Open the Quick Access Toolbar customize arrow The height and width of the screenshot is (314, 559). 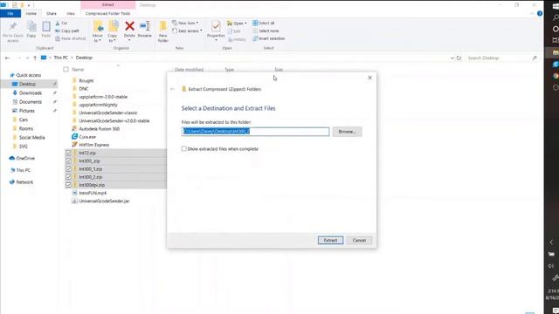point(29,5)
